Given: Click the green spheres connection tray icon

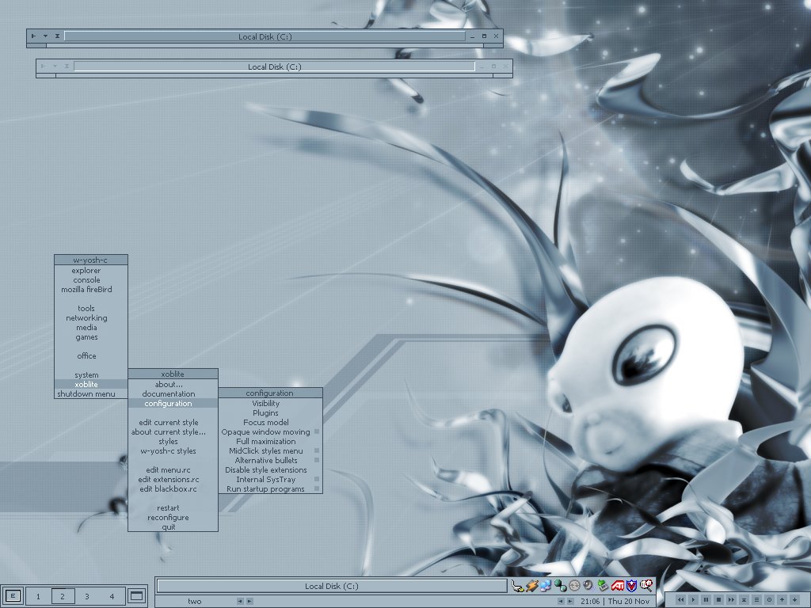Looking at the screenshot, I should [561, 585].
